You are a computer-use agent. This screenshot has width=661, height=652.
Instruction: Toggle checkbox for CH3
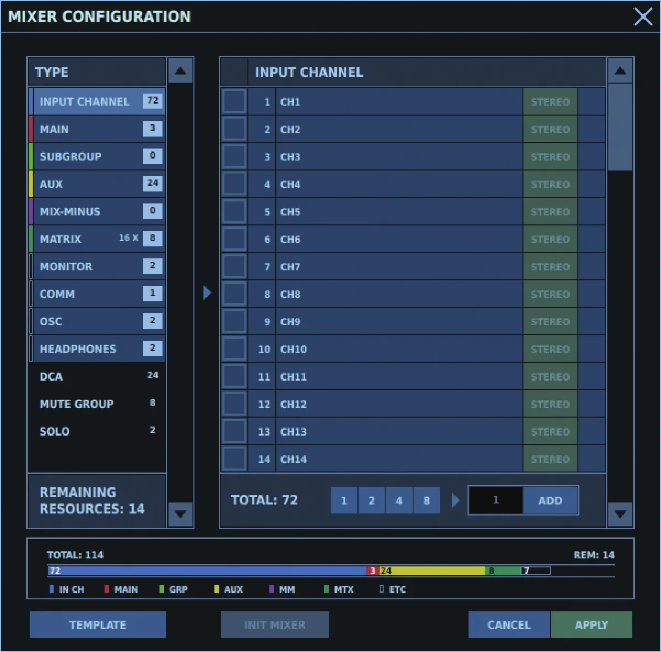point(234,157)
